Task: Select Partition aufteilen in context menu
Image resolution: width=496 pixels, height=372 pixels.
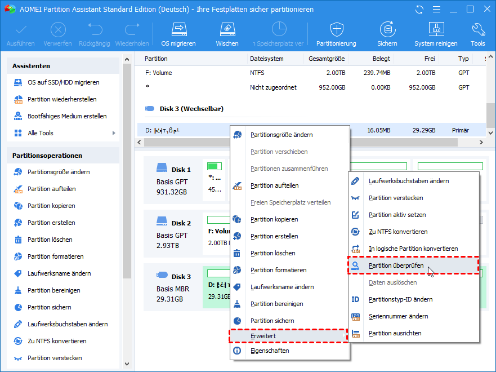Action: coord(289,185)
